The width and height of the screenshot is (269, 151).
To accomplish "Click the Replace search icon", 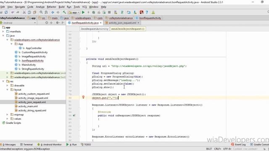I will pyautogui.click(x=46, y=12).
